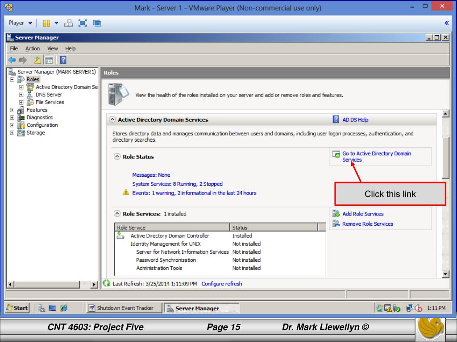Click VMware enter full screen icon

click(83, 23)
